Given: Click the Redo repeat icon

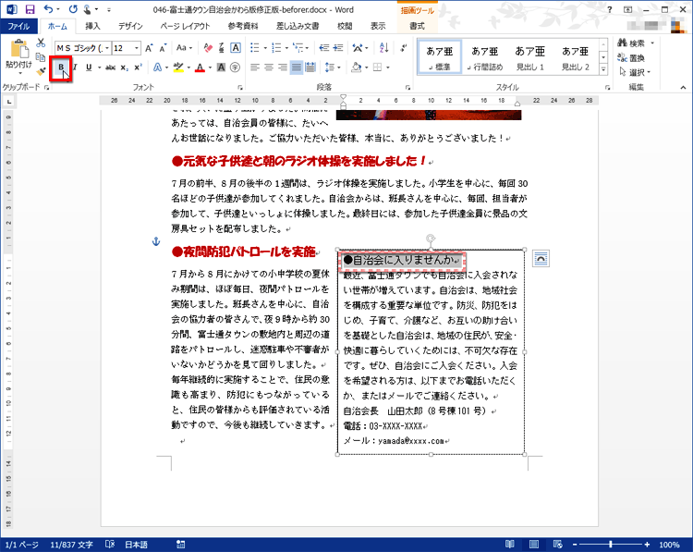Looking at the screenshot, I should [73, 9].
